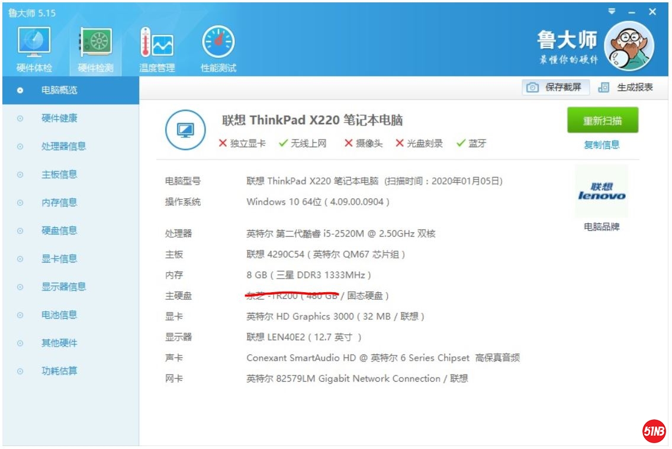Click the Windows 10 64位 operating system value
The image size is (672, 449).
pyautogui.click(x=318, y=202)
